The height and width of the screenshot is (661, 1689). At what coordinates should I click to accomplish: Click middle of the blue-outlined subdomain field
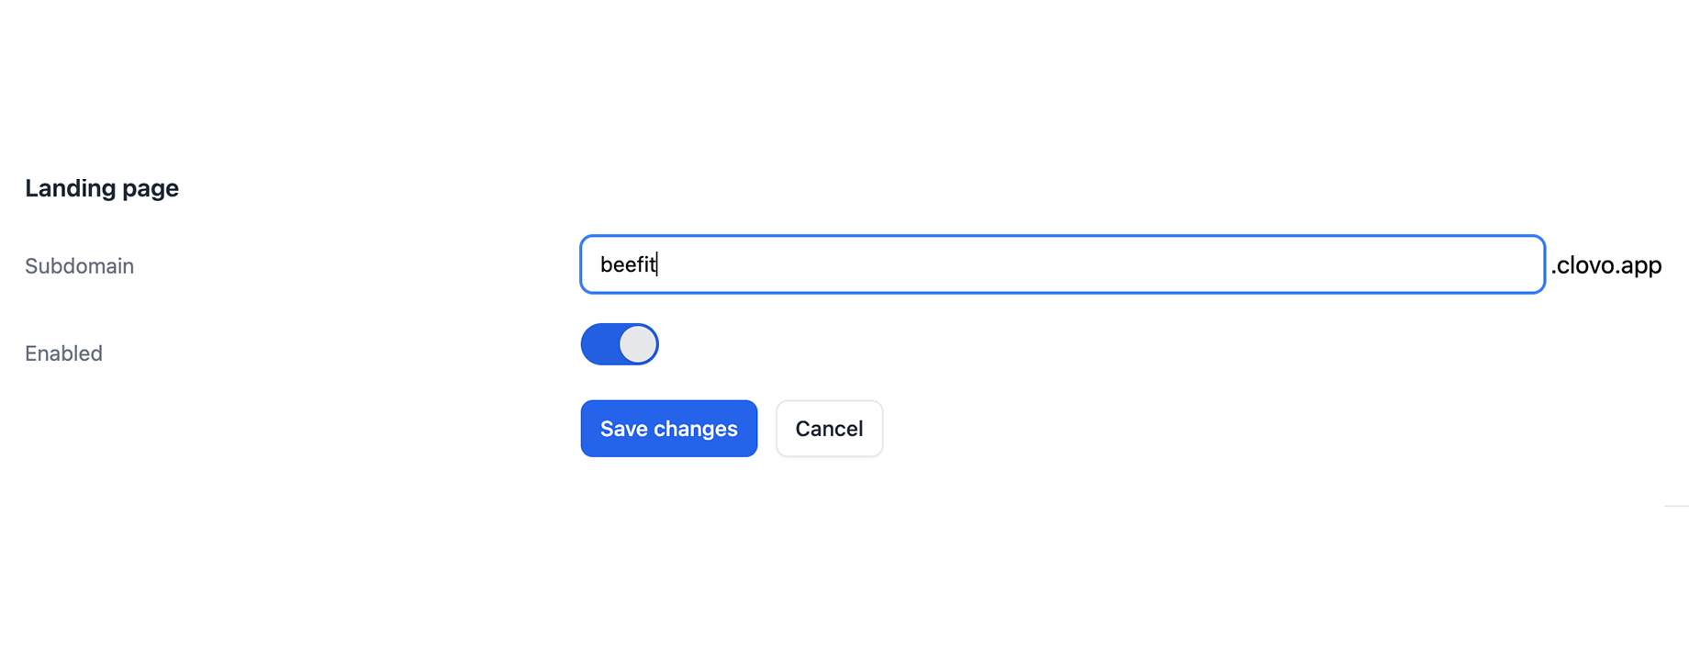[x=1062, y=264]
